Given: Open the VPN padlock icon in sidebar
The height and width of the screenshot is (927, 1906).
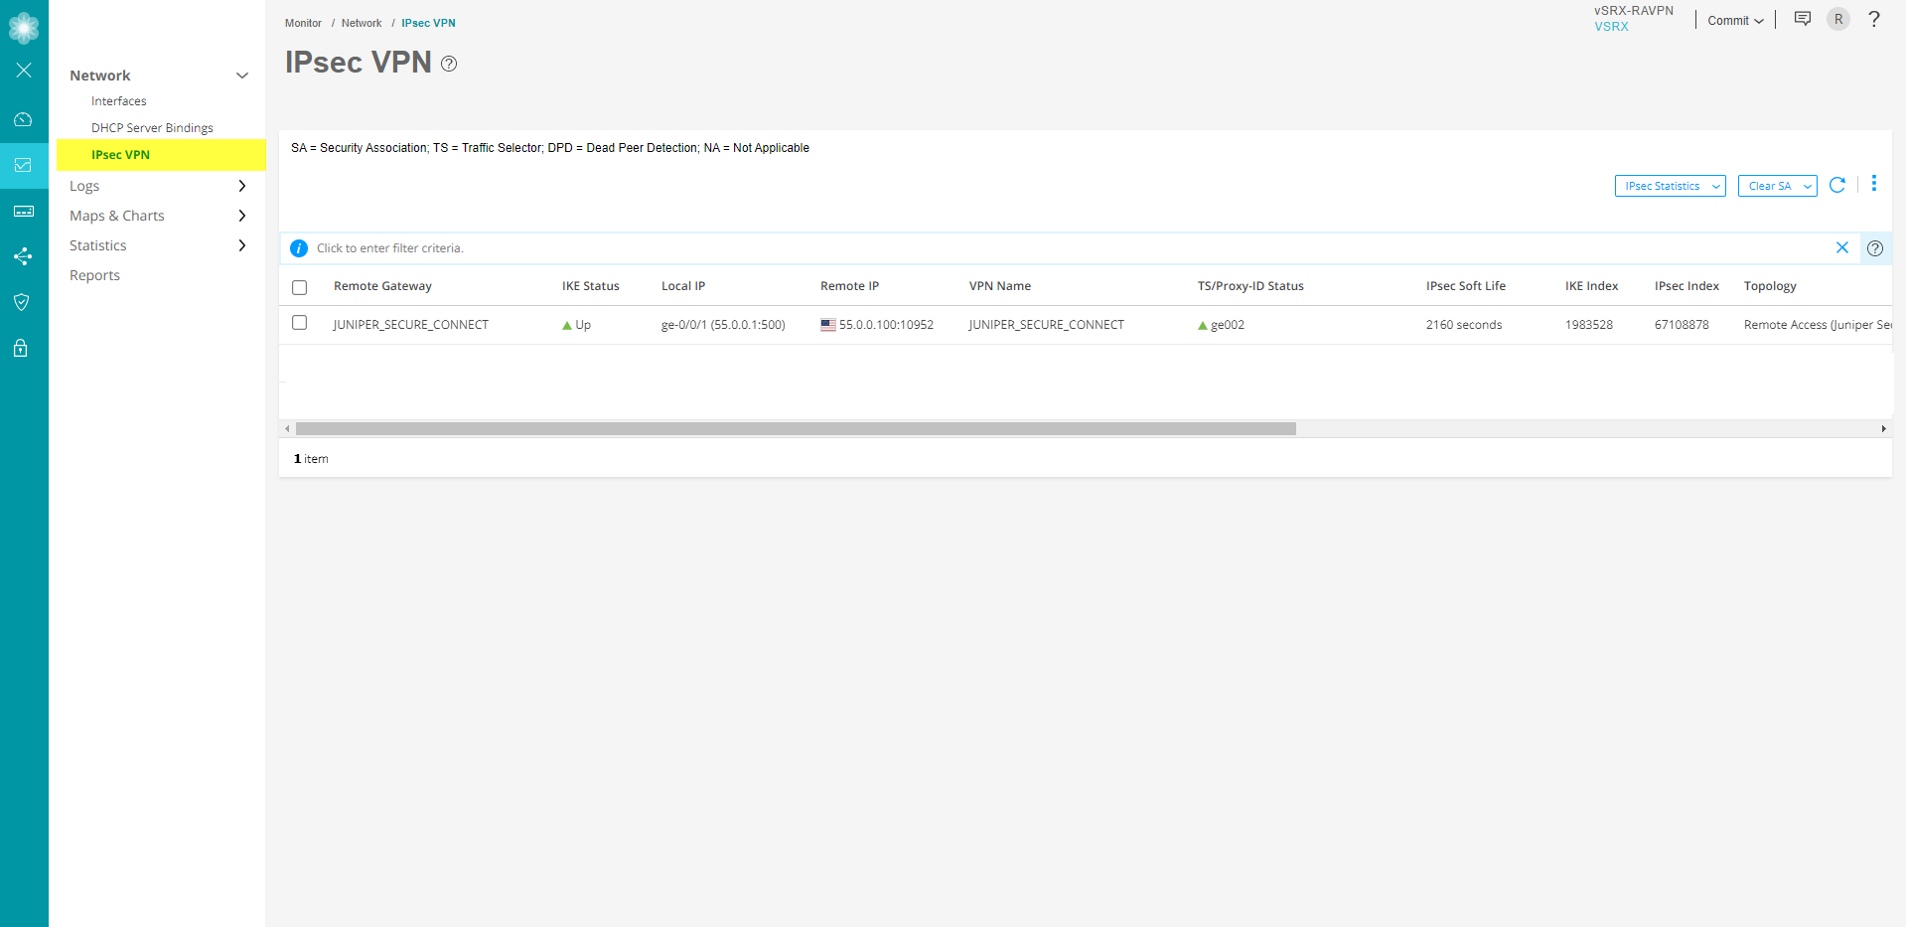Looking at the screenshot, I should click(x=21, y=348).
